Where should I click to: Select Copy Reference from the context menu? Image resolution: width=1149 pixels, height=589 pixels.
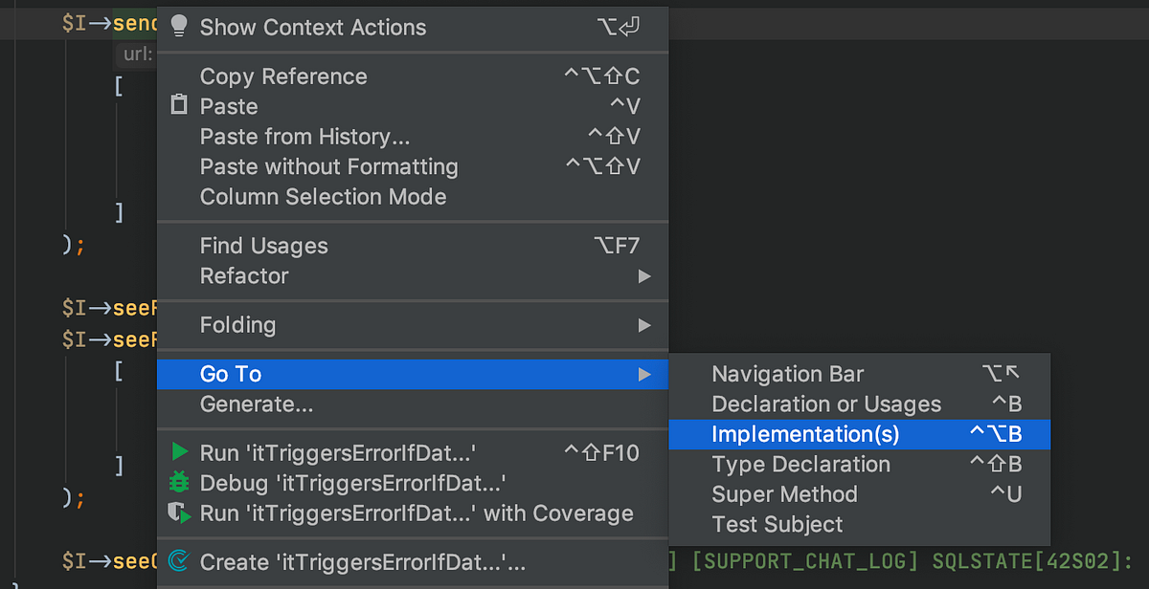coord(283,76)
